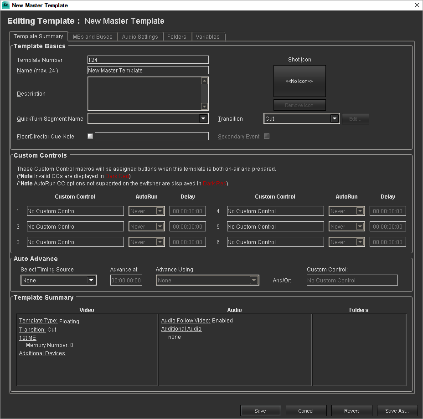423x419 pixels.
Task: Click the <<No Icon>> Shot Icon area
Action: pyautogui.click(x=299, y=81)
